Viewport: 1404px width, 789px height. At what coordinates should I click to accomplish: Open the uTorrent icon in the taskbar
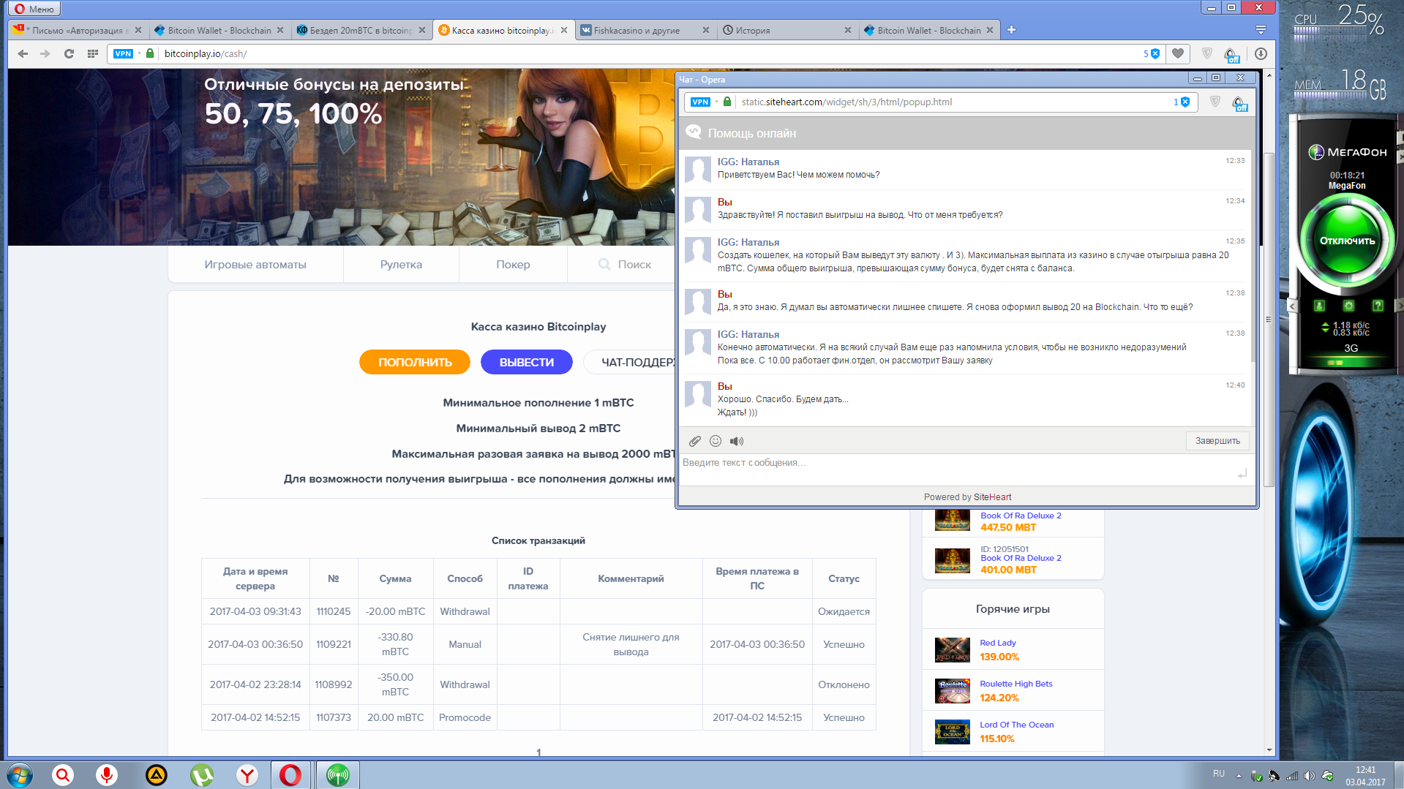click(x=201, y=775)
